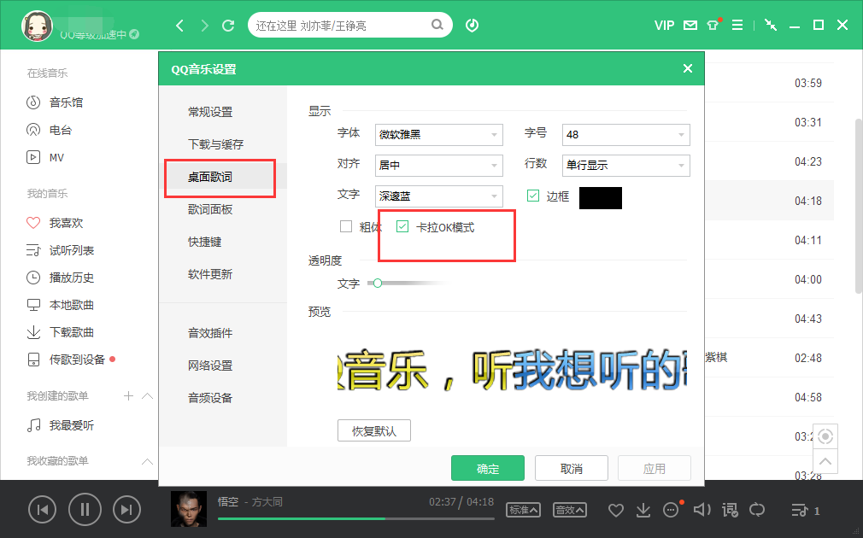Screen dimensions: 863x538
Task: Click the search input field
Action: 342,26
